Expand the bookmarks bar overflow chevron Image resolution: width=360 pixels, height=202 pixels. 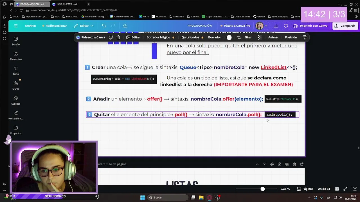pyautogui.click(x=356, y=17)
